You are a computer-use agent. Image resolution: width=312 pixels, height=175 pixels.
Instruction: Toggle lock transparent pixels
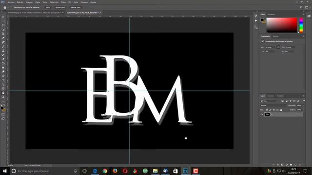[x=267, y=110]
